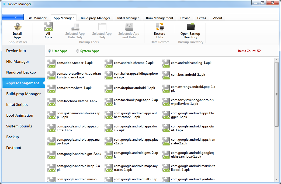The width and height of the screenshot is (281, 184).
Task: Select the User Apps radio button
Action: 50,51
